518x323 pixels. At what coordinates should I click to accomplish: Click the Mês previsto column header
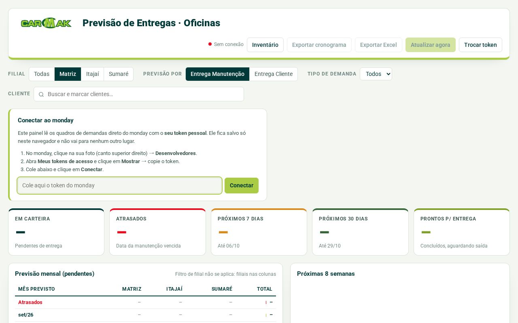pos(36,289)
